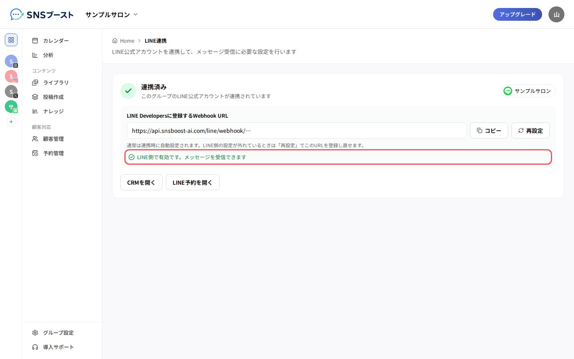Switch to the Instagram account avatar
The height and width of the screenshot is (359, 574).
click(x=11, y=76)
